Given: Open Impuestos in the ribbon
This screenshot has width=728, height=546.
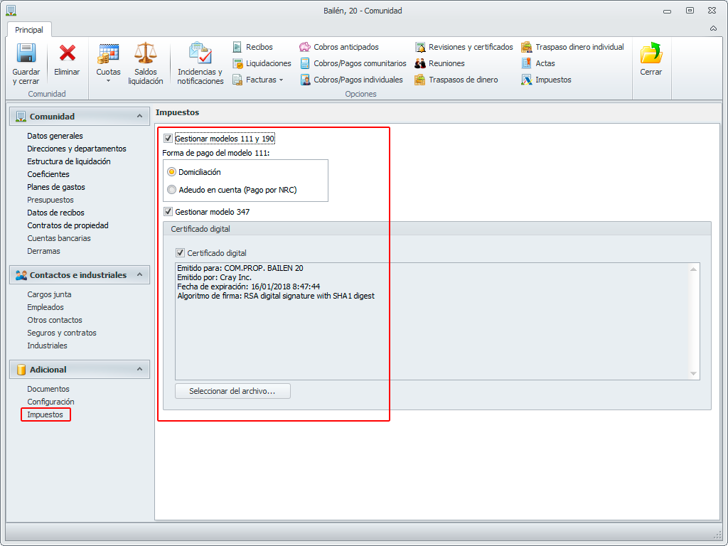Looking at the screenshot, I should pos(546,80).
